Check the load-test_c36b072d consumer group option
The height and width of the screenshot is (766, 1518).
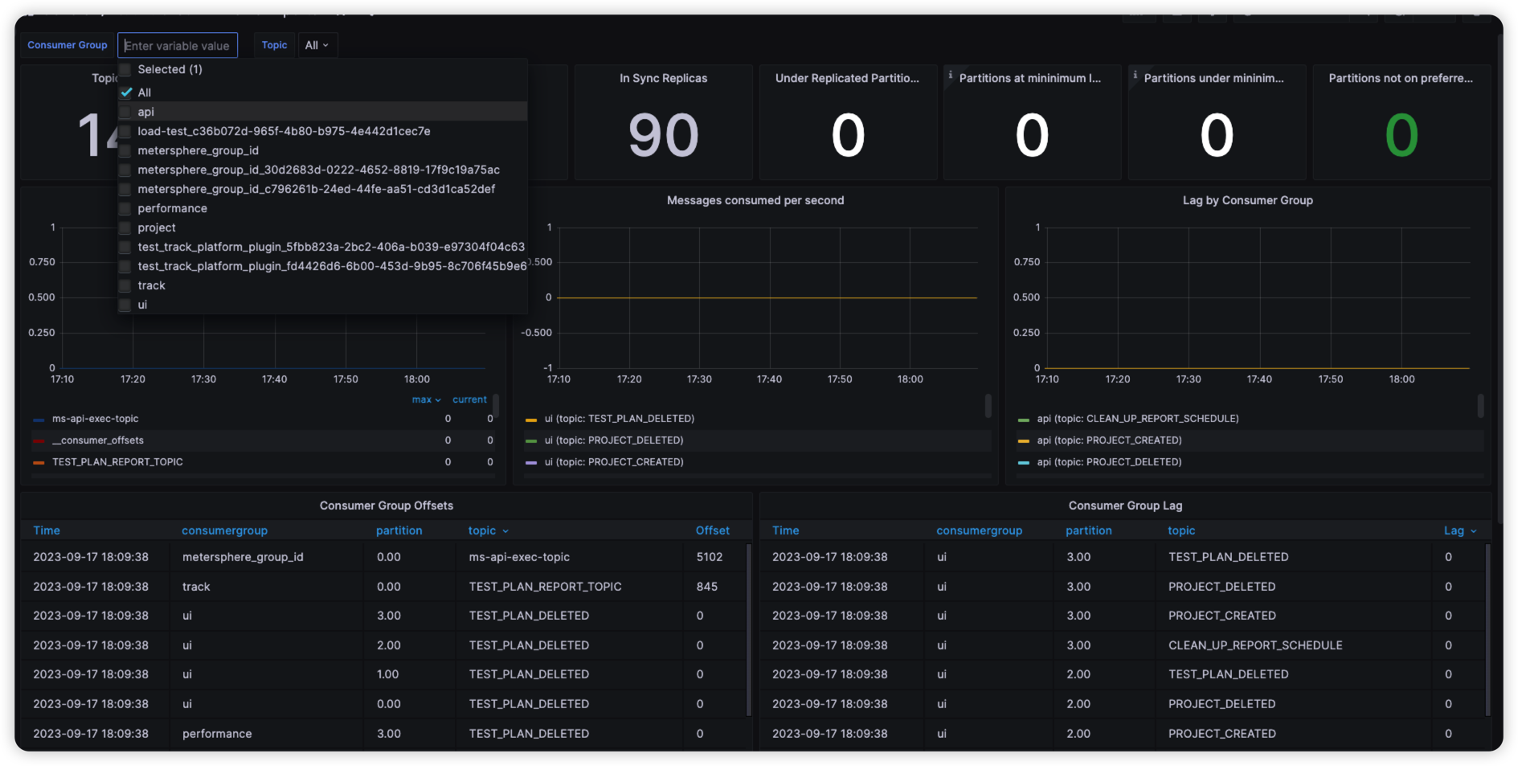(x=125, y=131)
